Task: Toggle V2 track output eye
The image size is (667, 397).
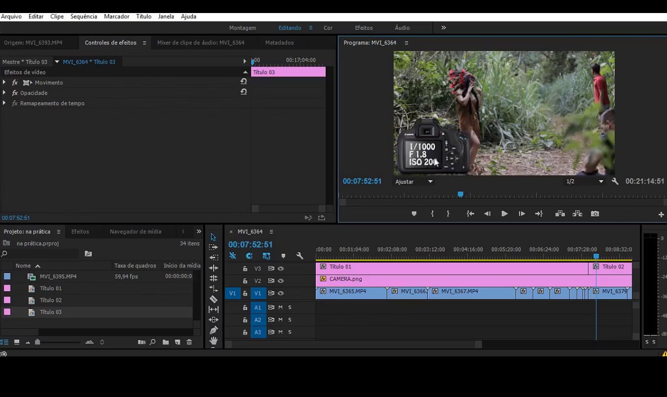Action: [280, 281]
